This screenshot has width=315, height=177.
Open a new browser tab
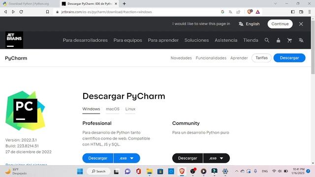(x=125, y=3)
